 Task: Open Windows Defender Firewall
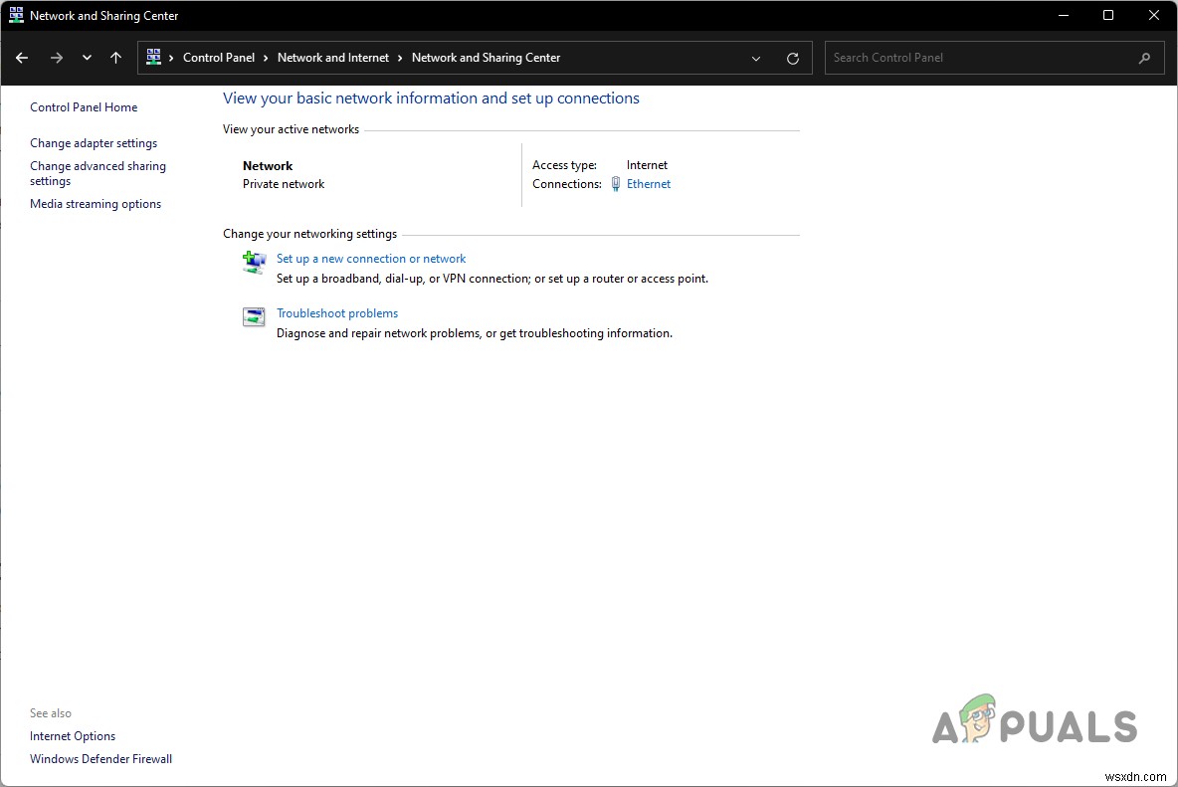click(100, 758)
